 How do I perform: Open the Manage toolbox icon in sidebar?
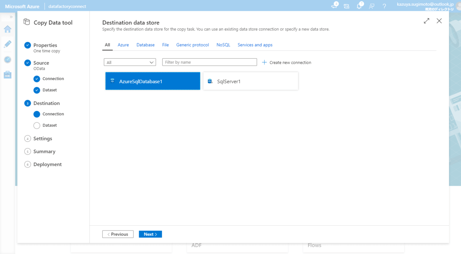7,75
